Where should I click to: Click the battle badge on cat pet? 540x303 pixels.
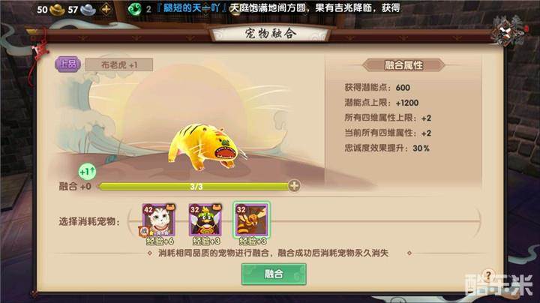pos(143,232)
